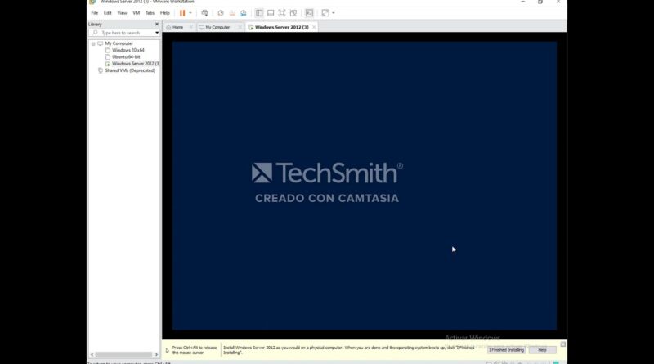Click the Help button in install bar
This screenshot has width=654, height=364.
point(542,350)
